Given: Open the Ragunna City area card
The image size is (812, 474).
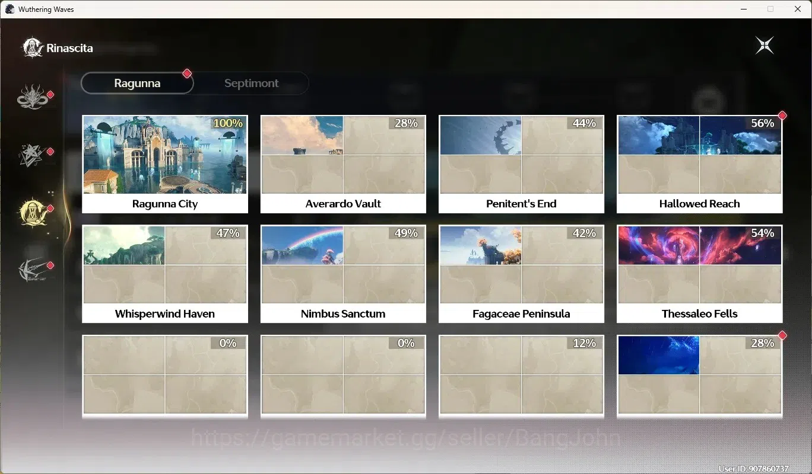Looking at the screenshot, I should coord(165,164).
